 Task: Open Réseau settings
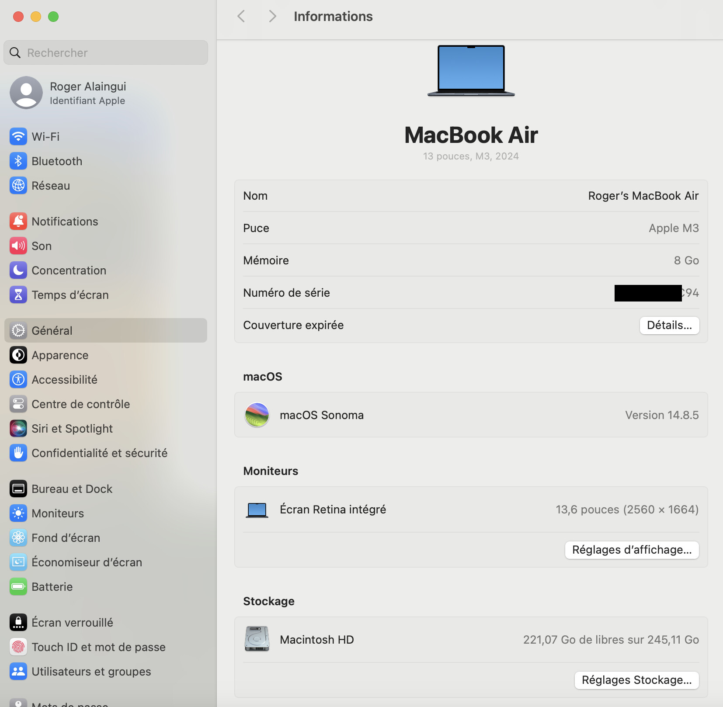(51, 185)
